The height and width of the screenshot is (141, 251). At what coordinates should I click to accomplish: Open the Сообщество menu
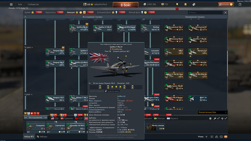(x=33, y=5)
